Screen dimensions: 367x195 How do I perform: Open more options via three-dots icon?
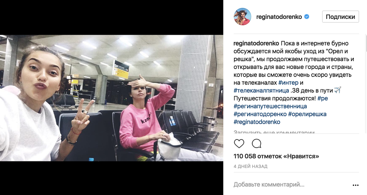tap(355, 185)
